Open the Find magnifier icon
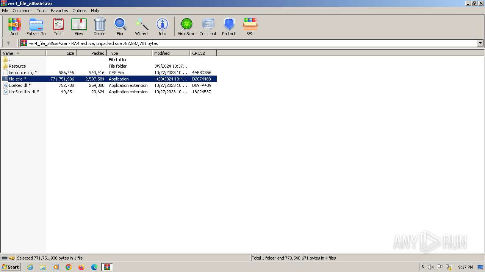Image resolution: width=485 pixels, height=272 pixels. coord(120,26)
